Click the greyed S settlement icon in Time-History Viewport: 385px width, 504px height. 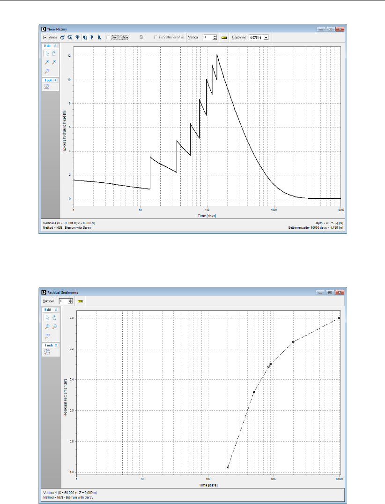141,38
